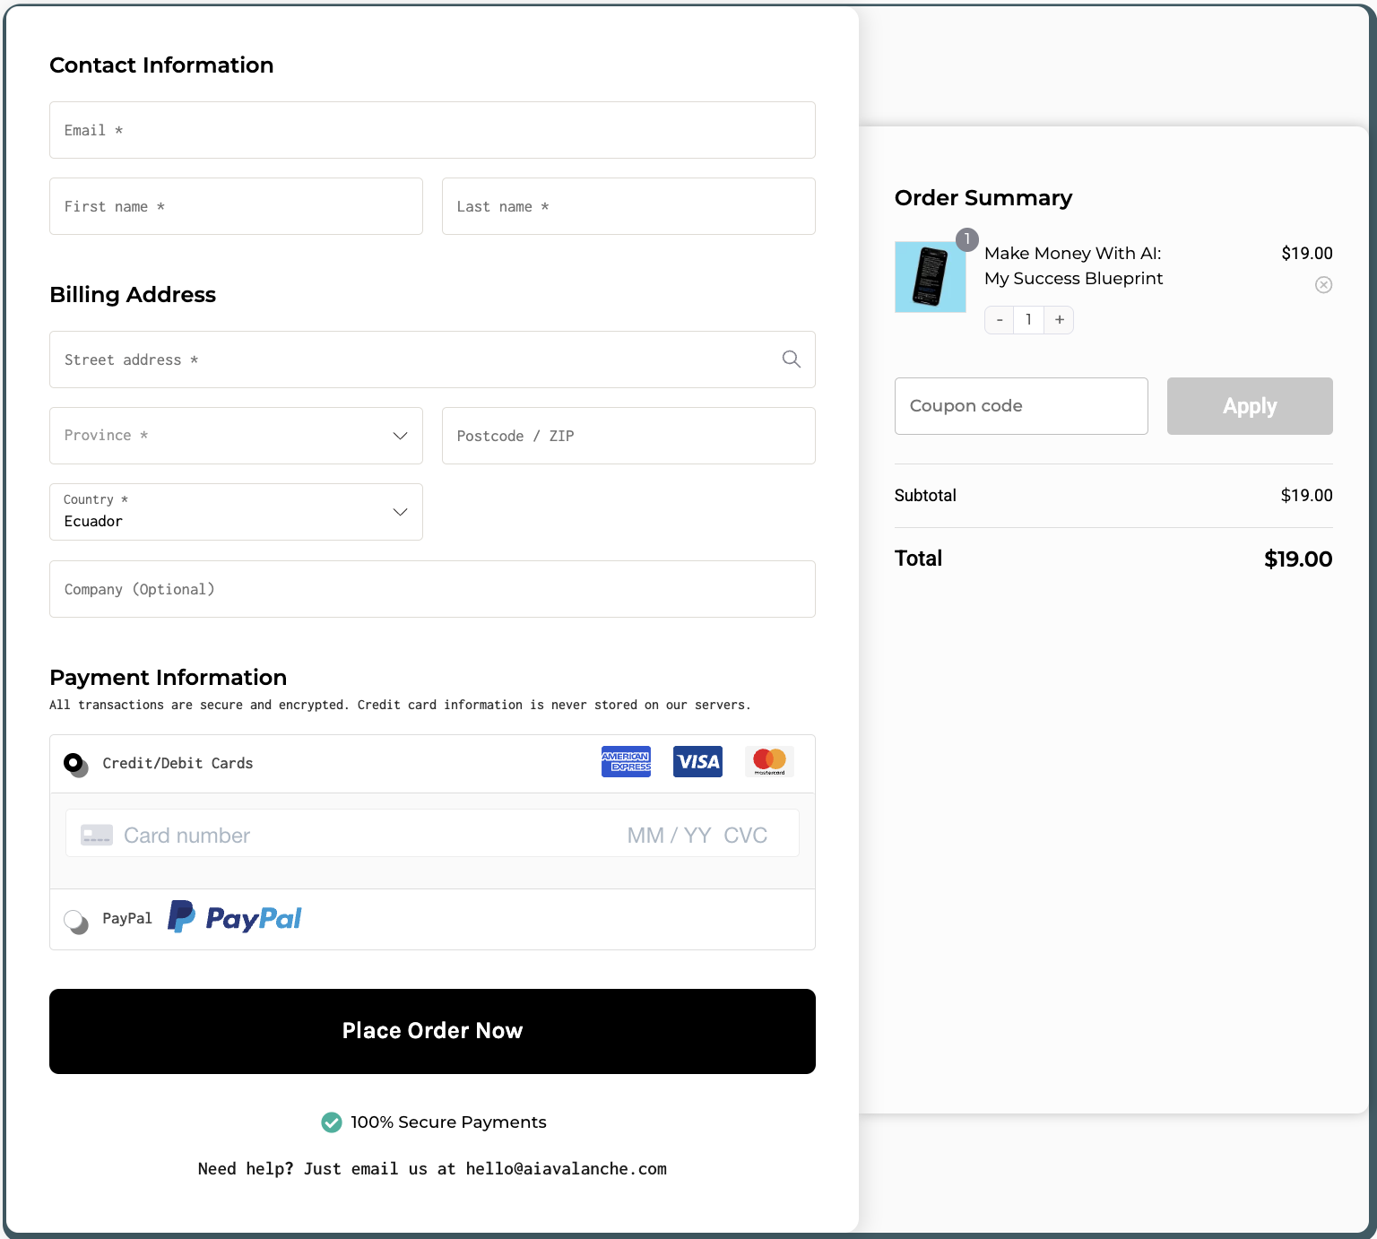
Task: Click the street address search magnifier icon
Action: 791,360
